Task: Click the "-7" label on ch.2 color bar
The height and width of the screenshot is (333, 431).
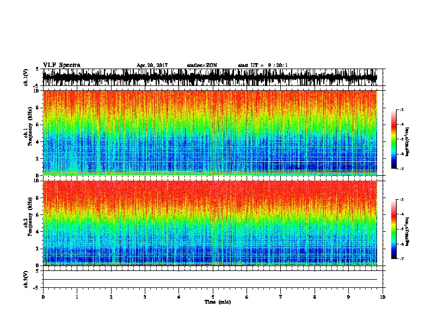Action: click(x=402, y=259)
